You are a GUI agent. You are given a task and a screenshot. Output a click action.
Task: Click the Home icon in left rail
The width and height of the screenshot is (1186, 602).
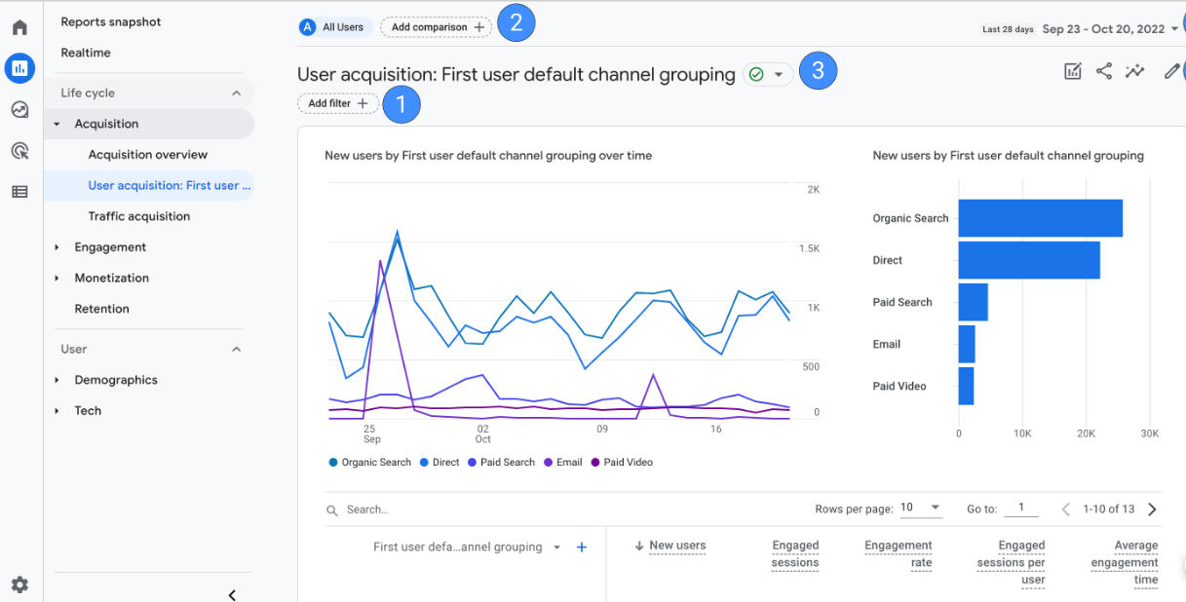[19, 27]
